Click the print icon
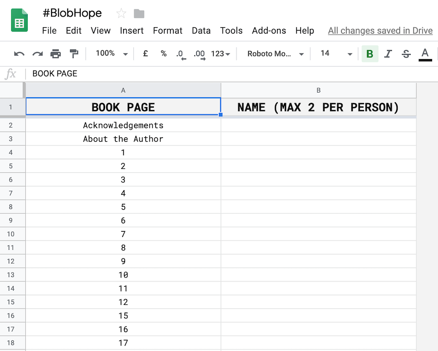 click(x=56, y=54)
